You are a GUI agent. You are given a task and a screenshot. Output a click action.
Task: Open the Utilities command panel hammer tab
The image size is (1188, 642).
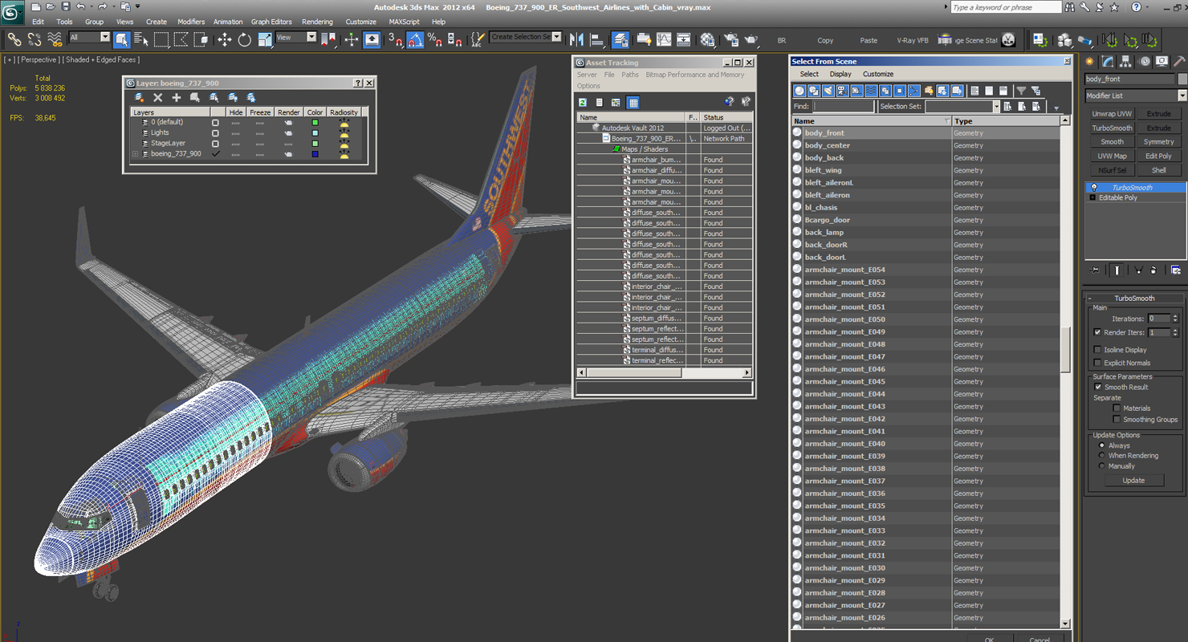tap(1179, 62)
